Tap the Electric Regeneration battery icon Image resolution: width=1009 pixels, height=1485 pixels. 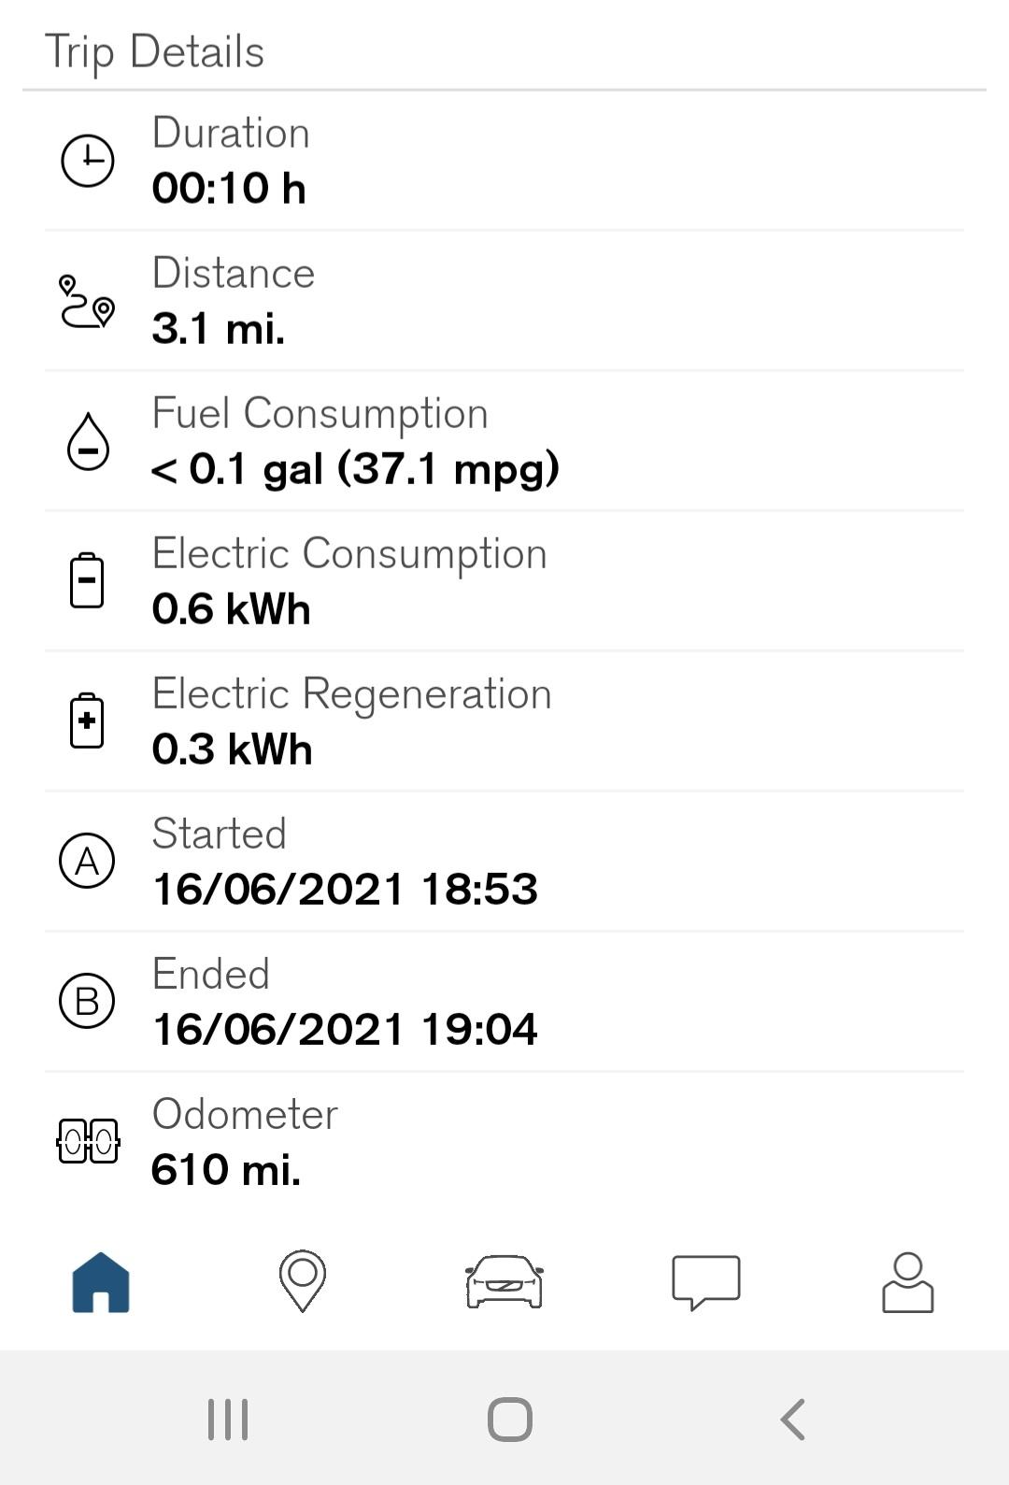(x=87, y=721)
